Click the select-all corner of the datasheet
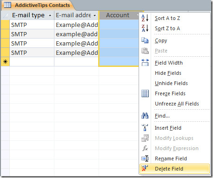213x178 pixels. pos(5,15)
